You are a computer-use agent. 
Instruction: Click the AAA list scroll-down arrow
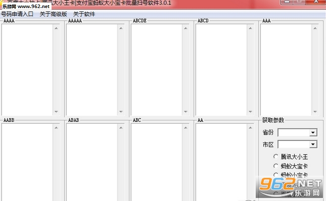[x=315, y=112]
